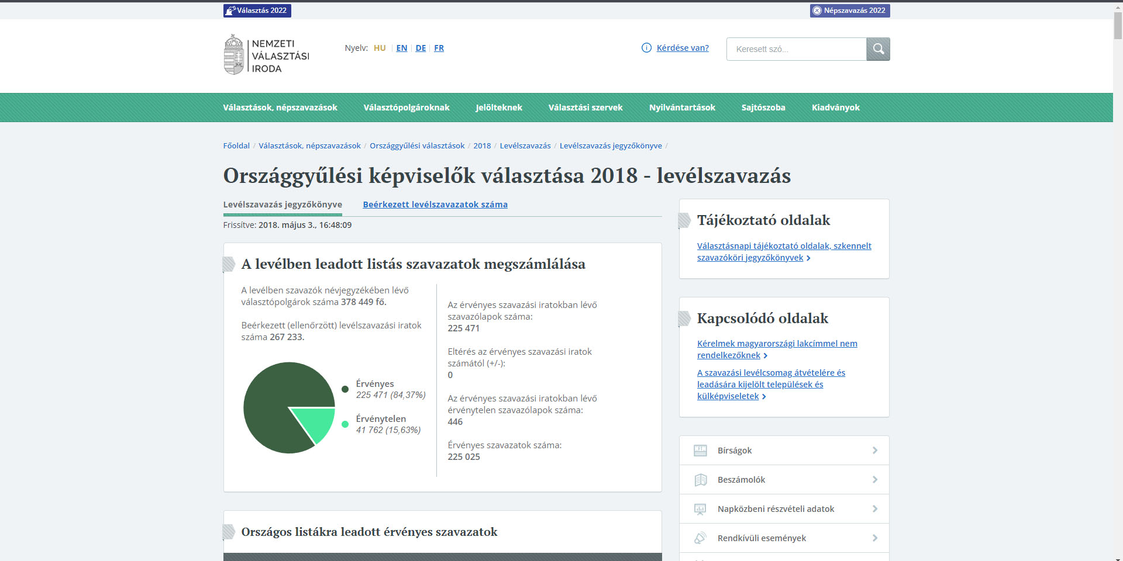
Task: Click the Választások, népszavazások breadcrumb link
Action: point(309,146)
